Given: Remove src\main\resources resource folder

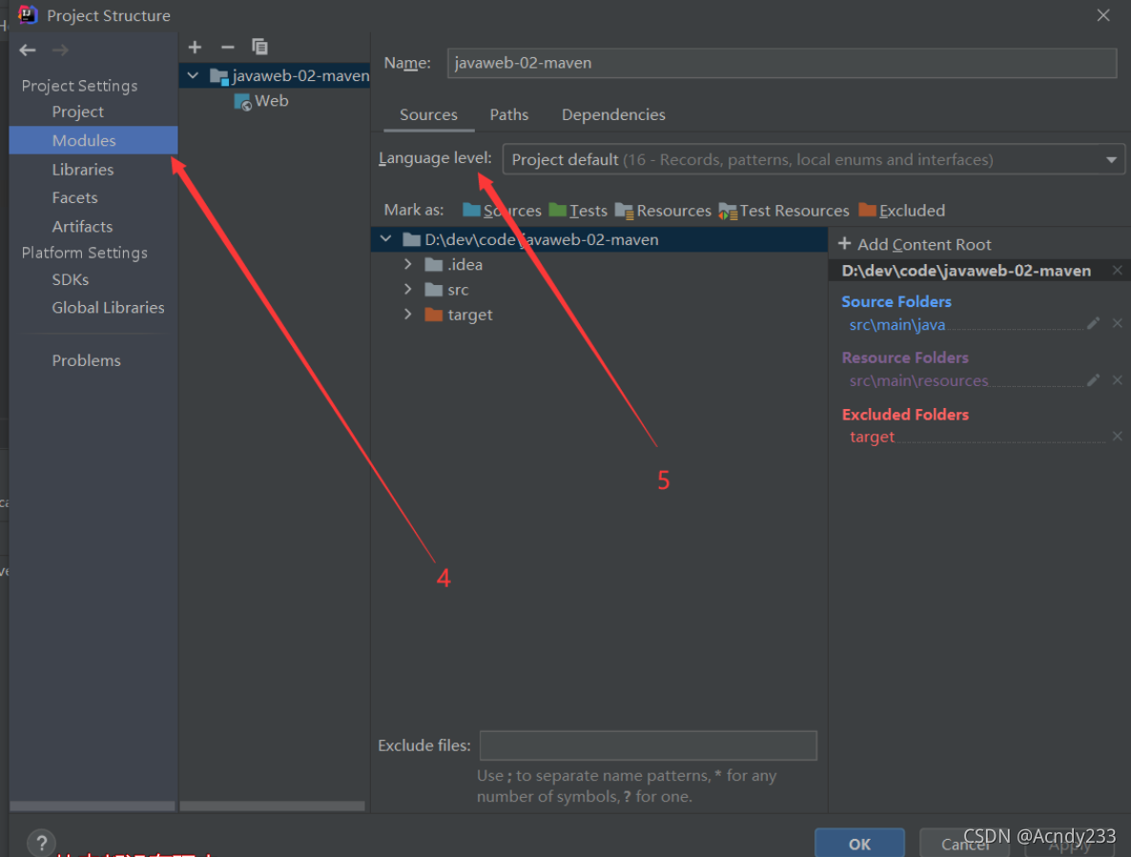Looking at the screenshot, I should tap(1118, 379).
